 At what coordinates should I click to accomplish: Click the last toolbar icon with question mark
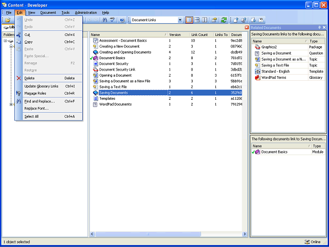(261, 20)
